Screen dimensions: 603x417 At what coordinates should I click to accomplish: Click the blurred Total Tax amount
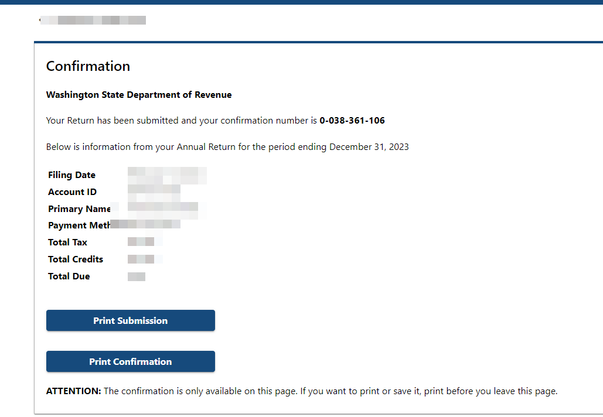(x=145, y=242)
